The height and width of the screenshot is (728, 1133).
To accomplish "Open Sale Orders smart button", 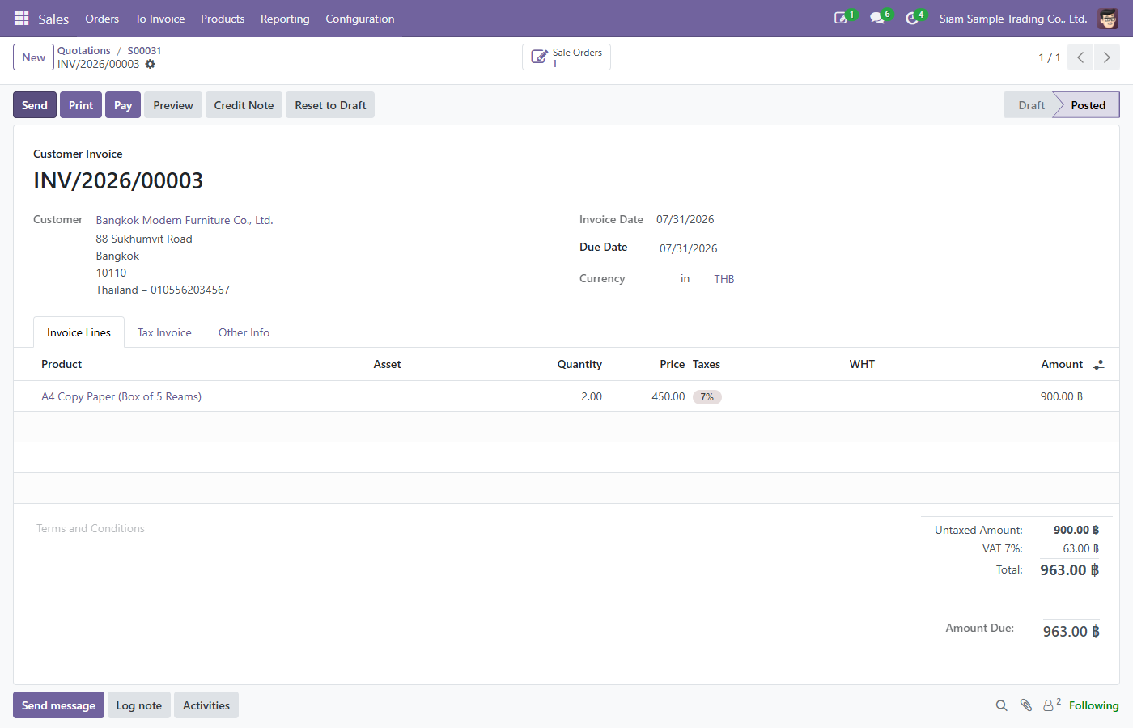I will pyautogui.click(x=566, y=57).
